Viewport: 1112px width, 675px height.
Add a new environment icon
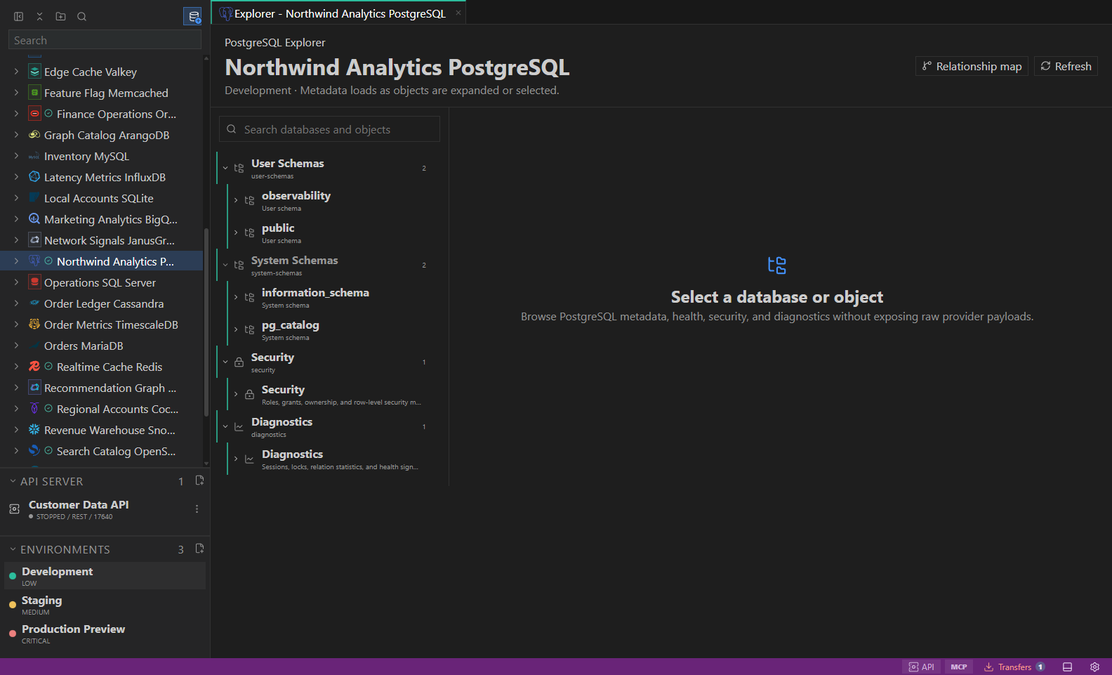(x=199, y=549)
